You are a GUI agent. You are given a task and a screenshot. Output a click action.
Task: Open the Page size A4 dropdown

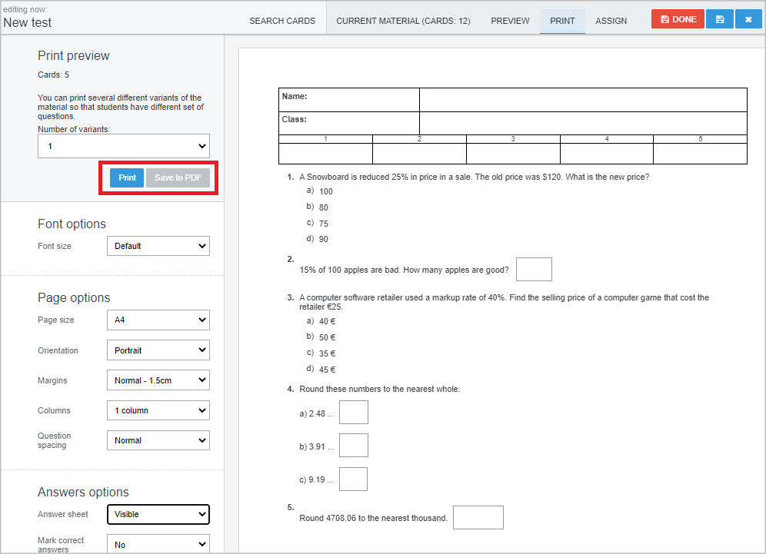pyautogui.click(x=158, y=320)
